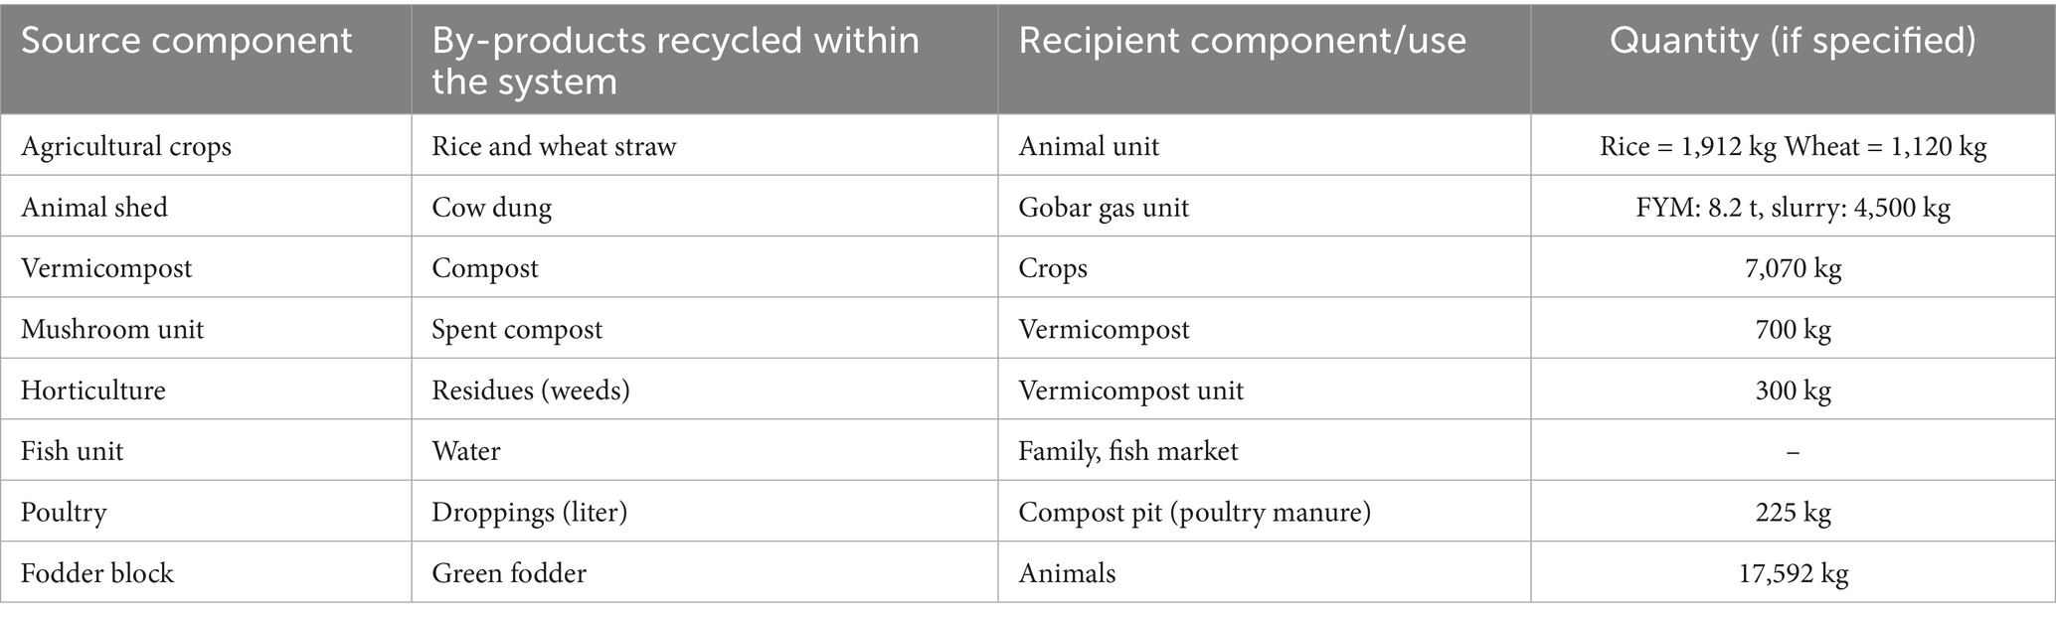The height and width of the screenshot is (620, 2056).
Task: Select the "Family, fish market" cell
Action: [1128, 451]
